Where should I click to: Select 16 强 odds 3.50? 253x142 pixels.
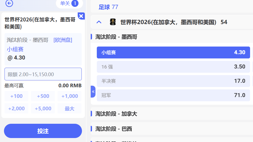coord(173,67)
